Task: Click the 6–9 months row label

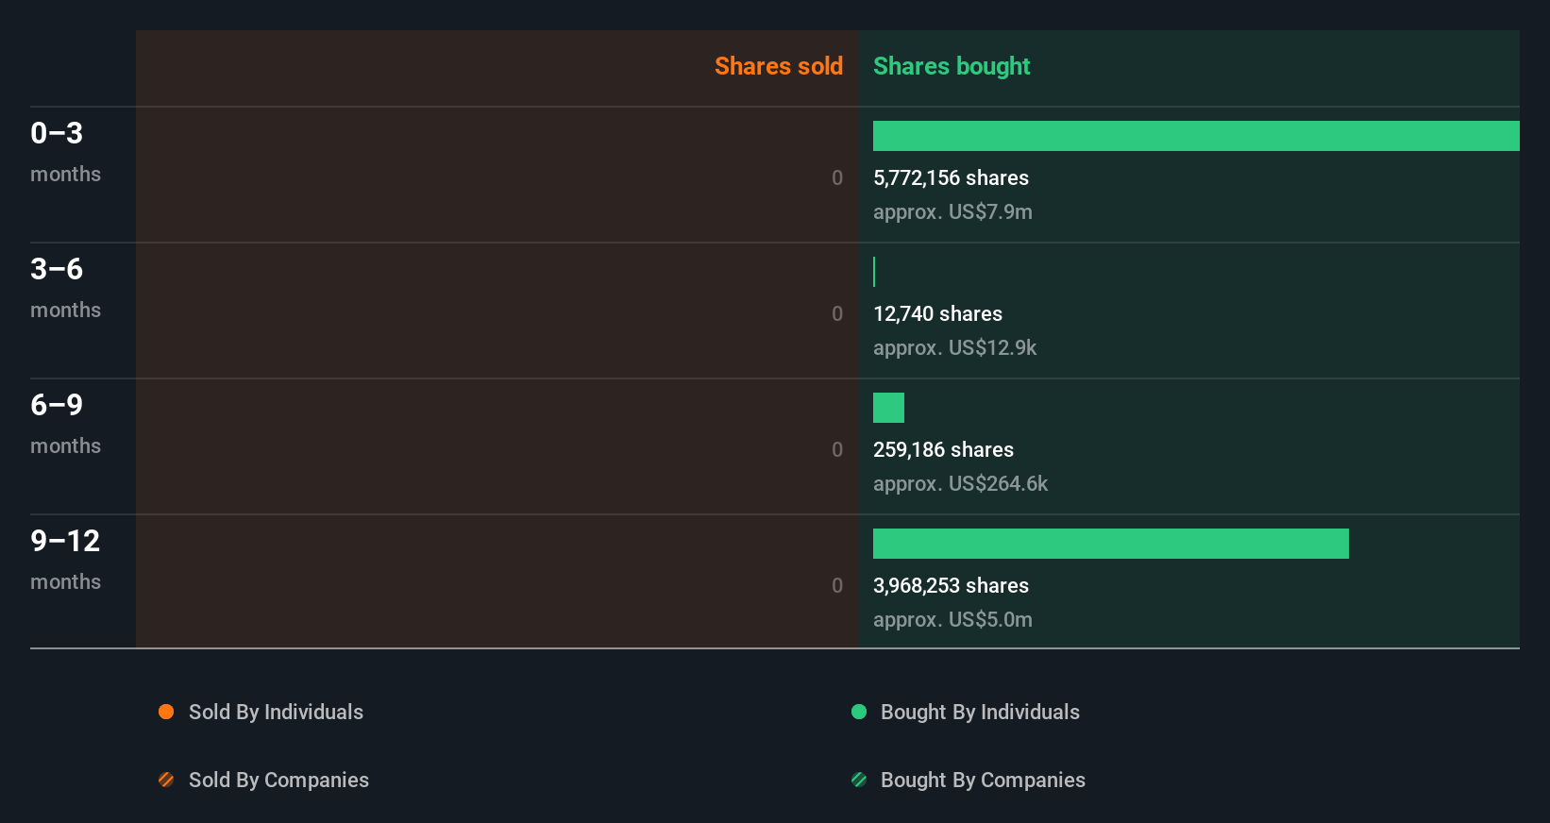Action: [x=65, y=424]
